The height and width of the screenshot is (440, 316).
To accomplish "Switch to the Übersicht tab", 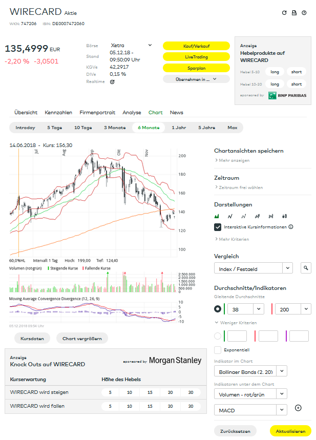I will (26, 112).
